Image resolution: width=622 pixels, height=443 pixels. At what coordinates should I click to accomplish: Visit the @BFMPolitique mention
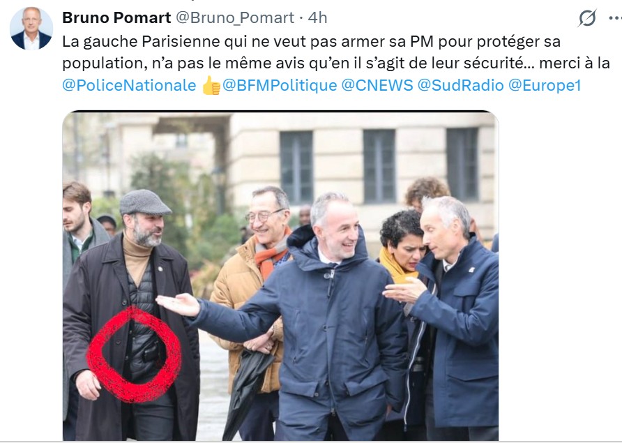[280, 85]
